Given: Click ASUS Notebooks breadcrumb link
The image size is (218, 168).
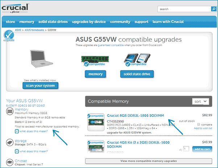Looking at the screenshot, I should tap(34, 30).
